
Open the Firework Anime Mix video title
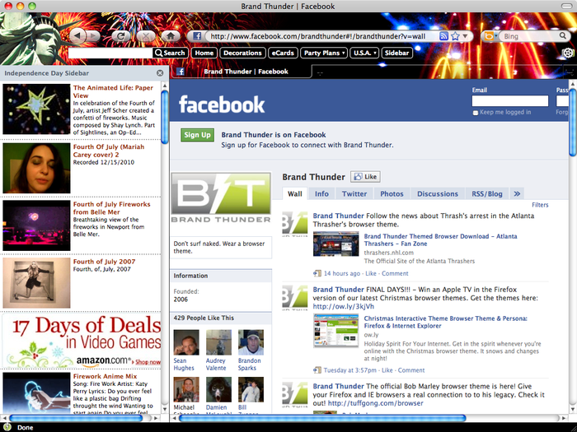tap(105, 376)
